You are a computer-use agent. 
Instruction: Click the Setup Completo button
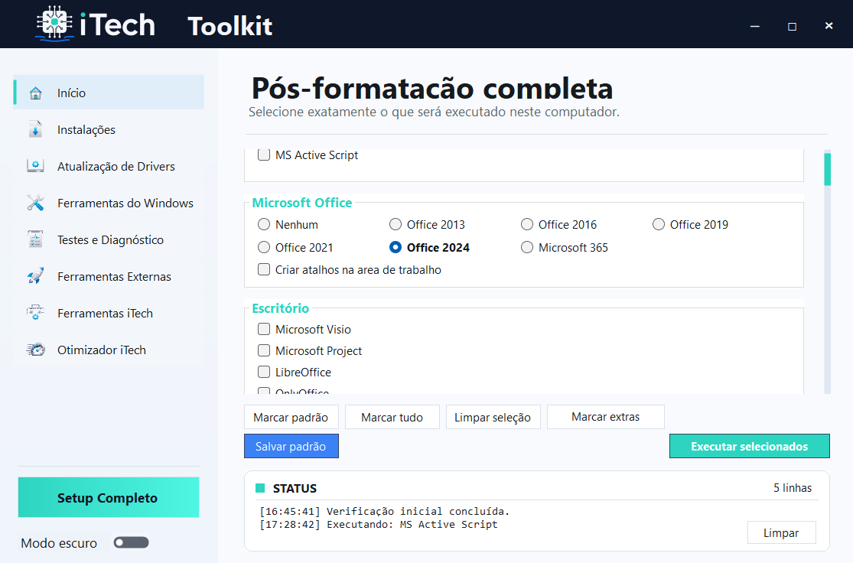(109, 497)
